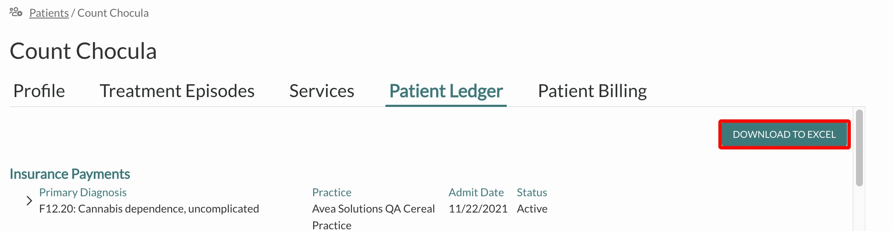893x231 pixels.
Task: Click the patients group icon in breadcrumb
Action: click(x=16, y=12)
